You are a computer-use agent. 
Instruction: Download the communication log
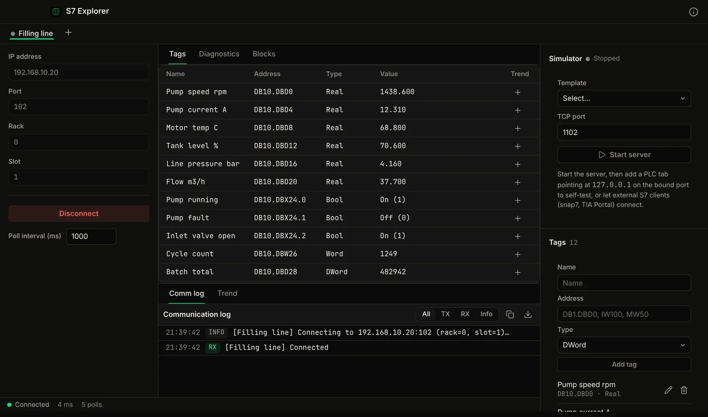(x=528, y=314)
